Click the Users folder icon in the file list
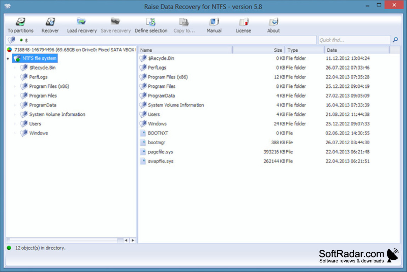 point(143,114)
